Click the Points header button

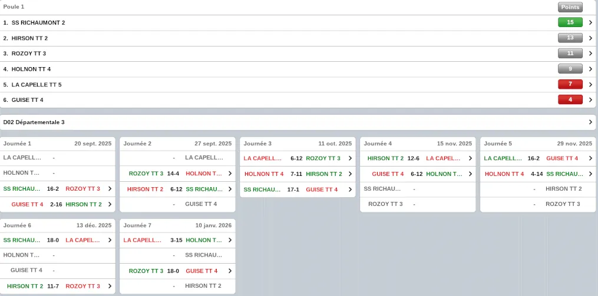pyautogui.click(x=570, y=7)
